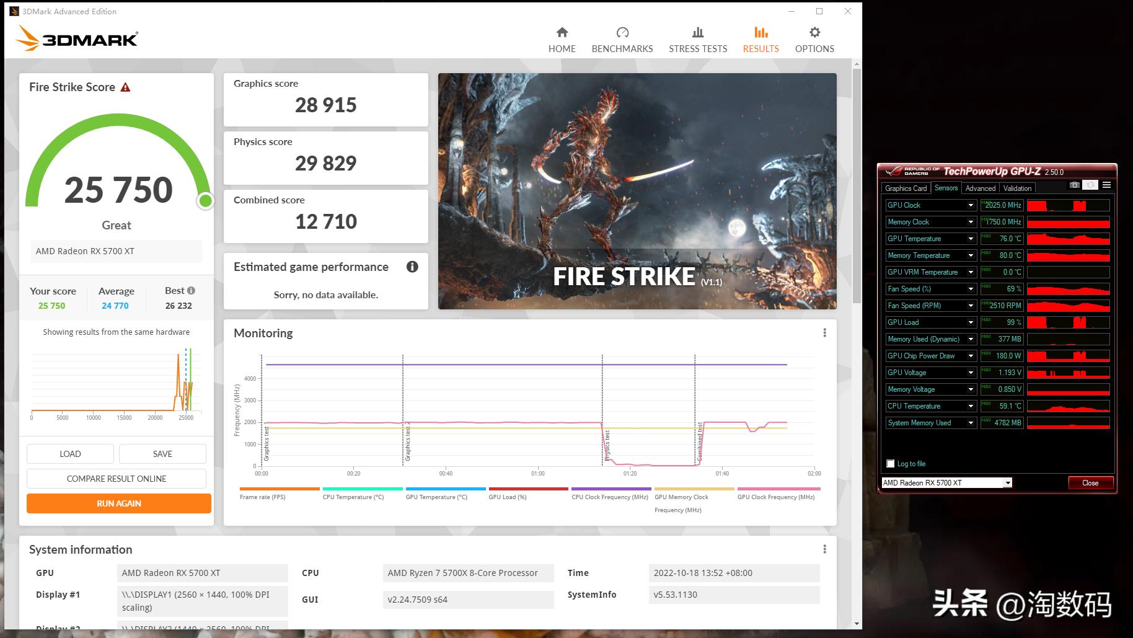This screenshot has width=1133, height=638.
Task: Open the System information three-dot menu
Action: pos(824,549)
